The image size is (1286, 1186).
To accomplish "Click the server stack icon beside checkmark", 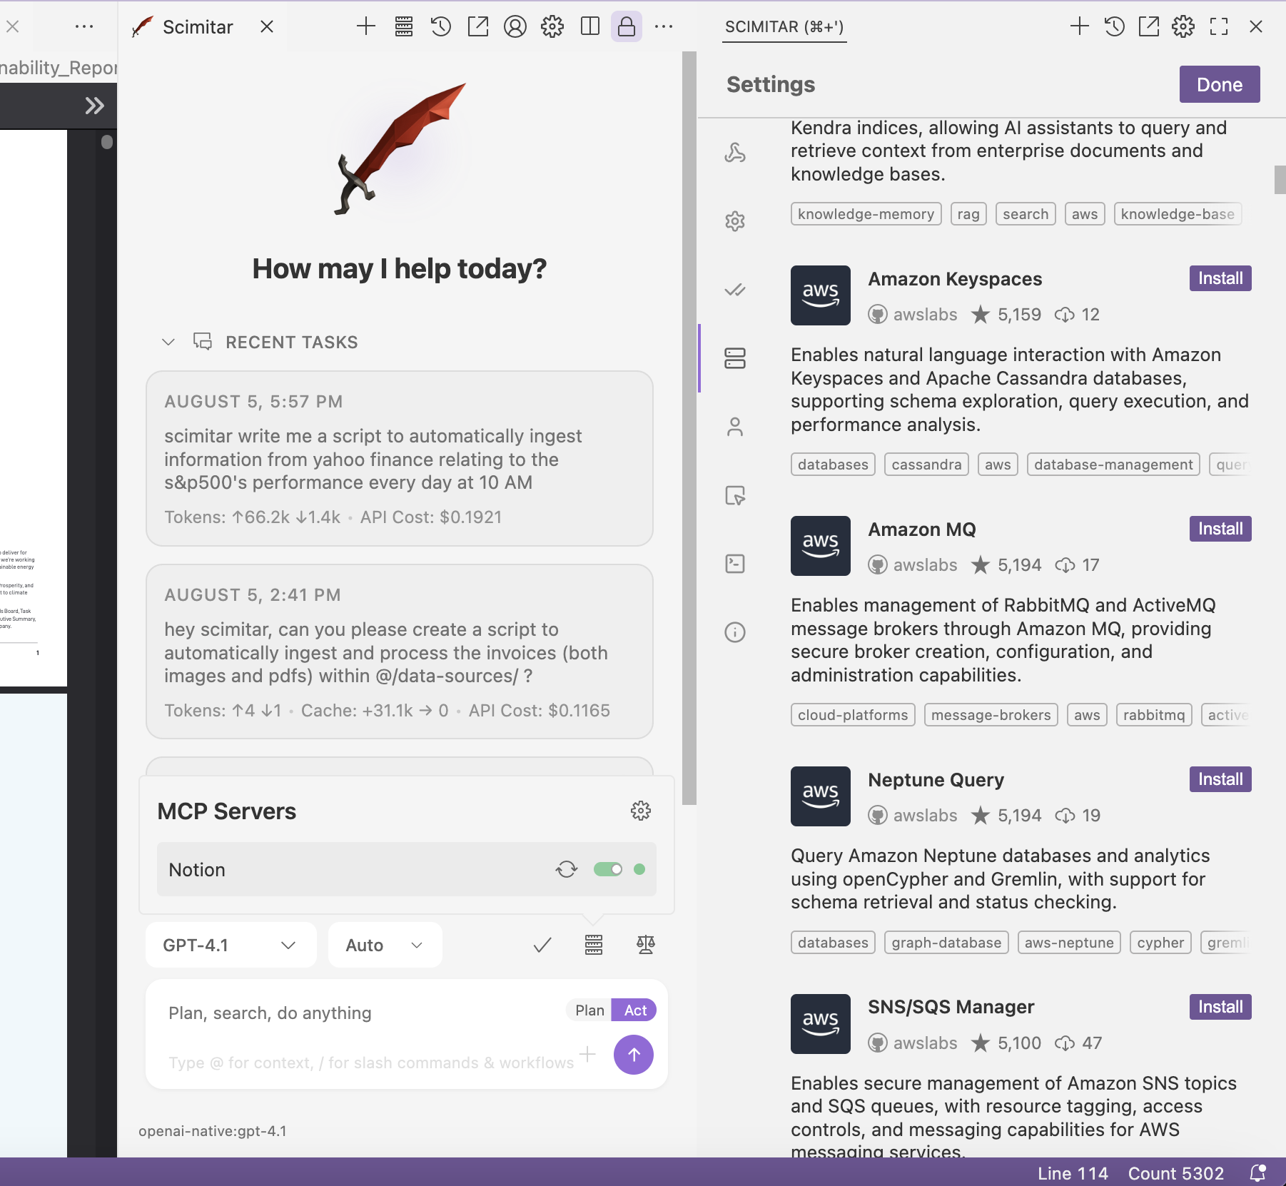I will click(x=594, y=945).
